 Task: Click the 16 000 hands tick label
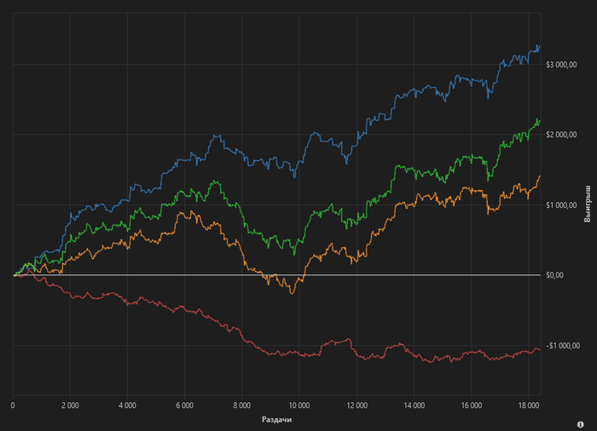click(x=472, y=405)
